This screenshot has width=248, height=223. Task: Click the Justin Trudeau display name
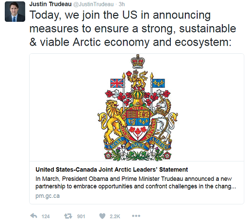[x=50, y=4]
